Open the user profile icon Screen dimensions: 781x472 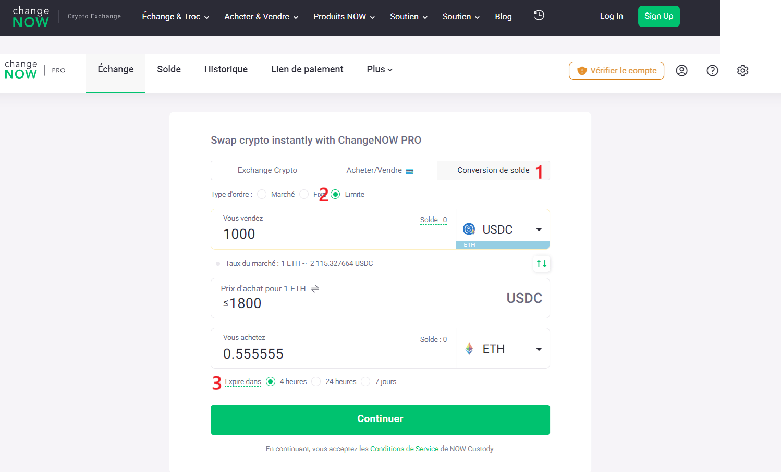tap(681, 71)
